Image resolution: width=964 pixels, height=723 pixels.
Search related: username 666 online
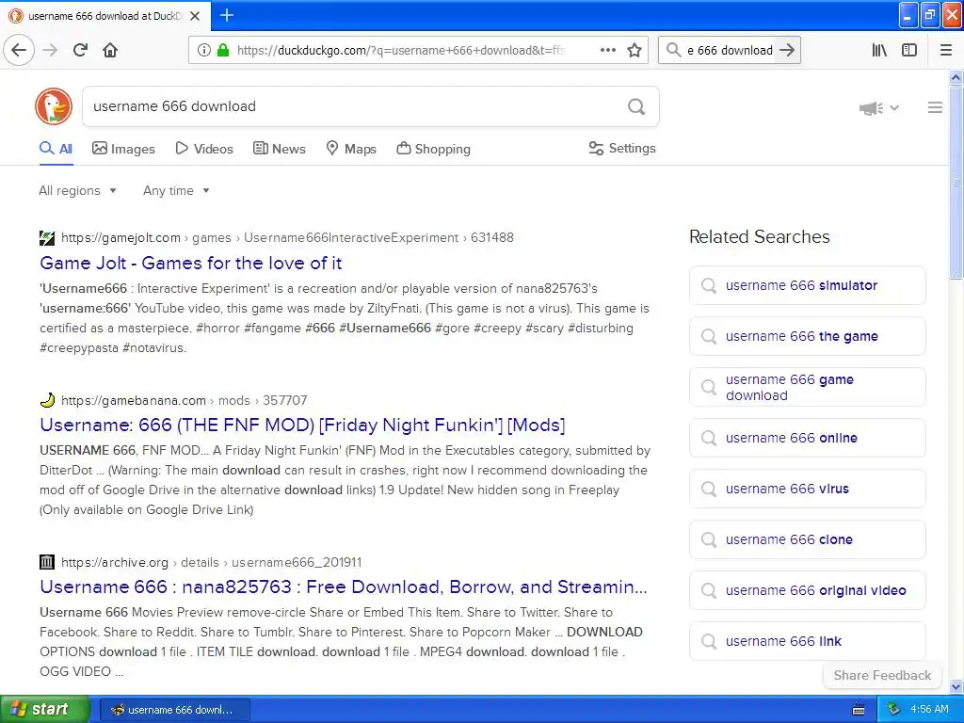(807, 438)
